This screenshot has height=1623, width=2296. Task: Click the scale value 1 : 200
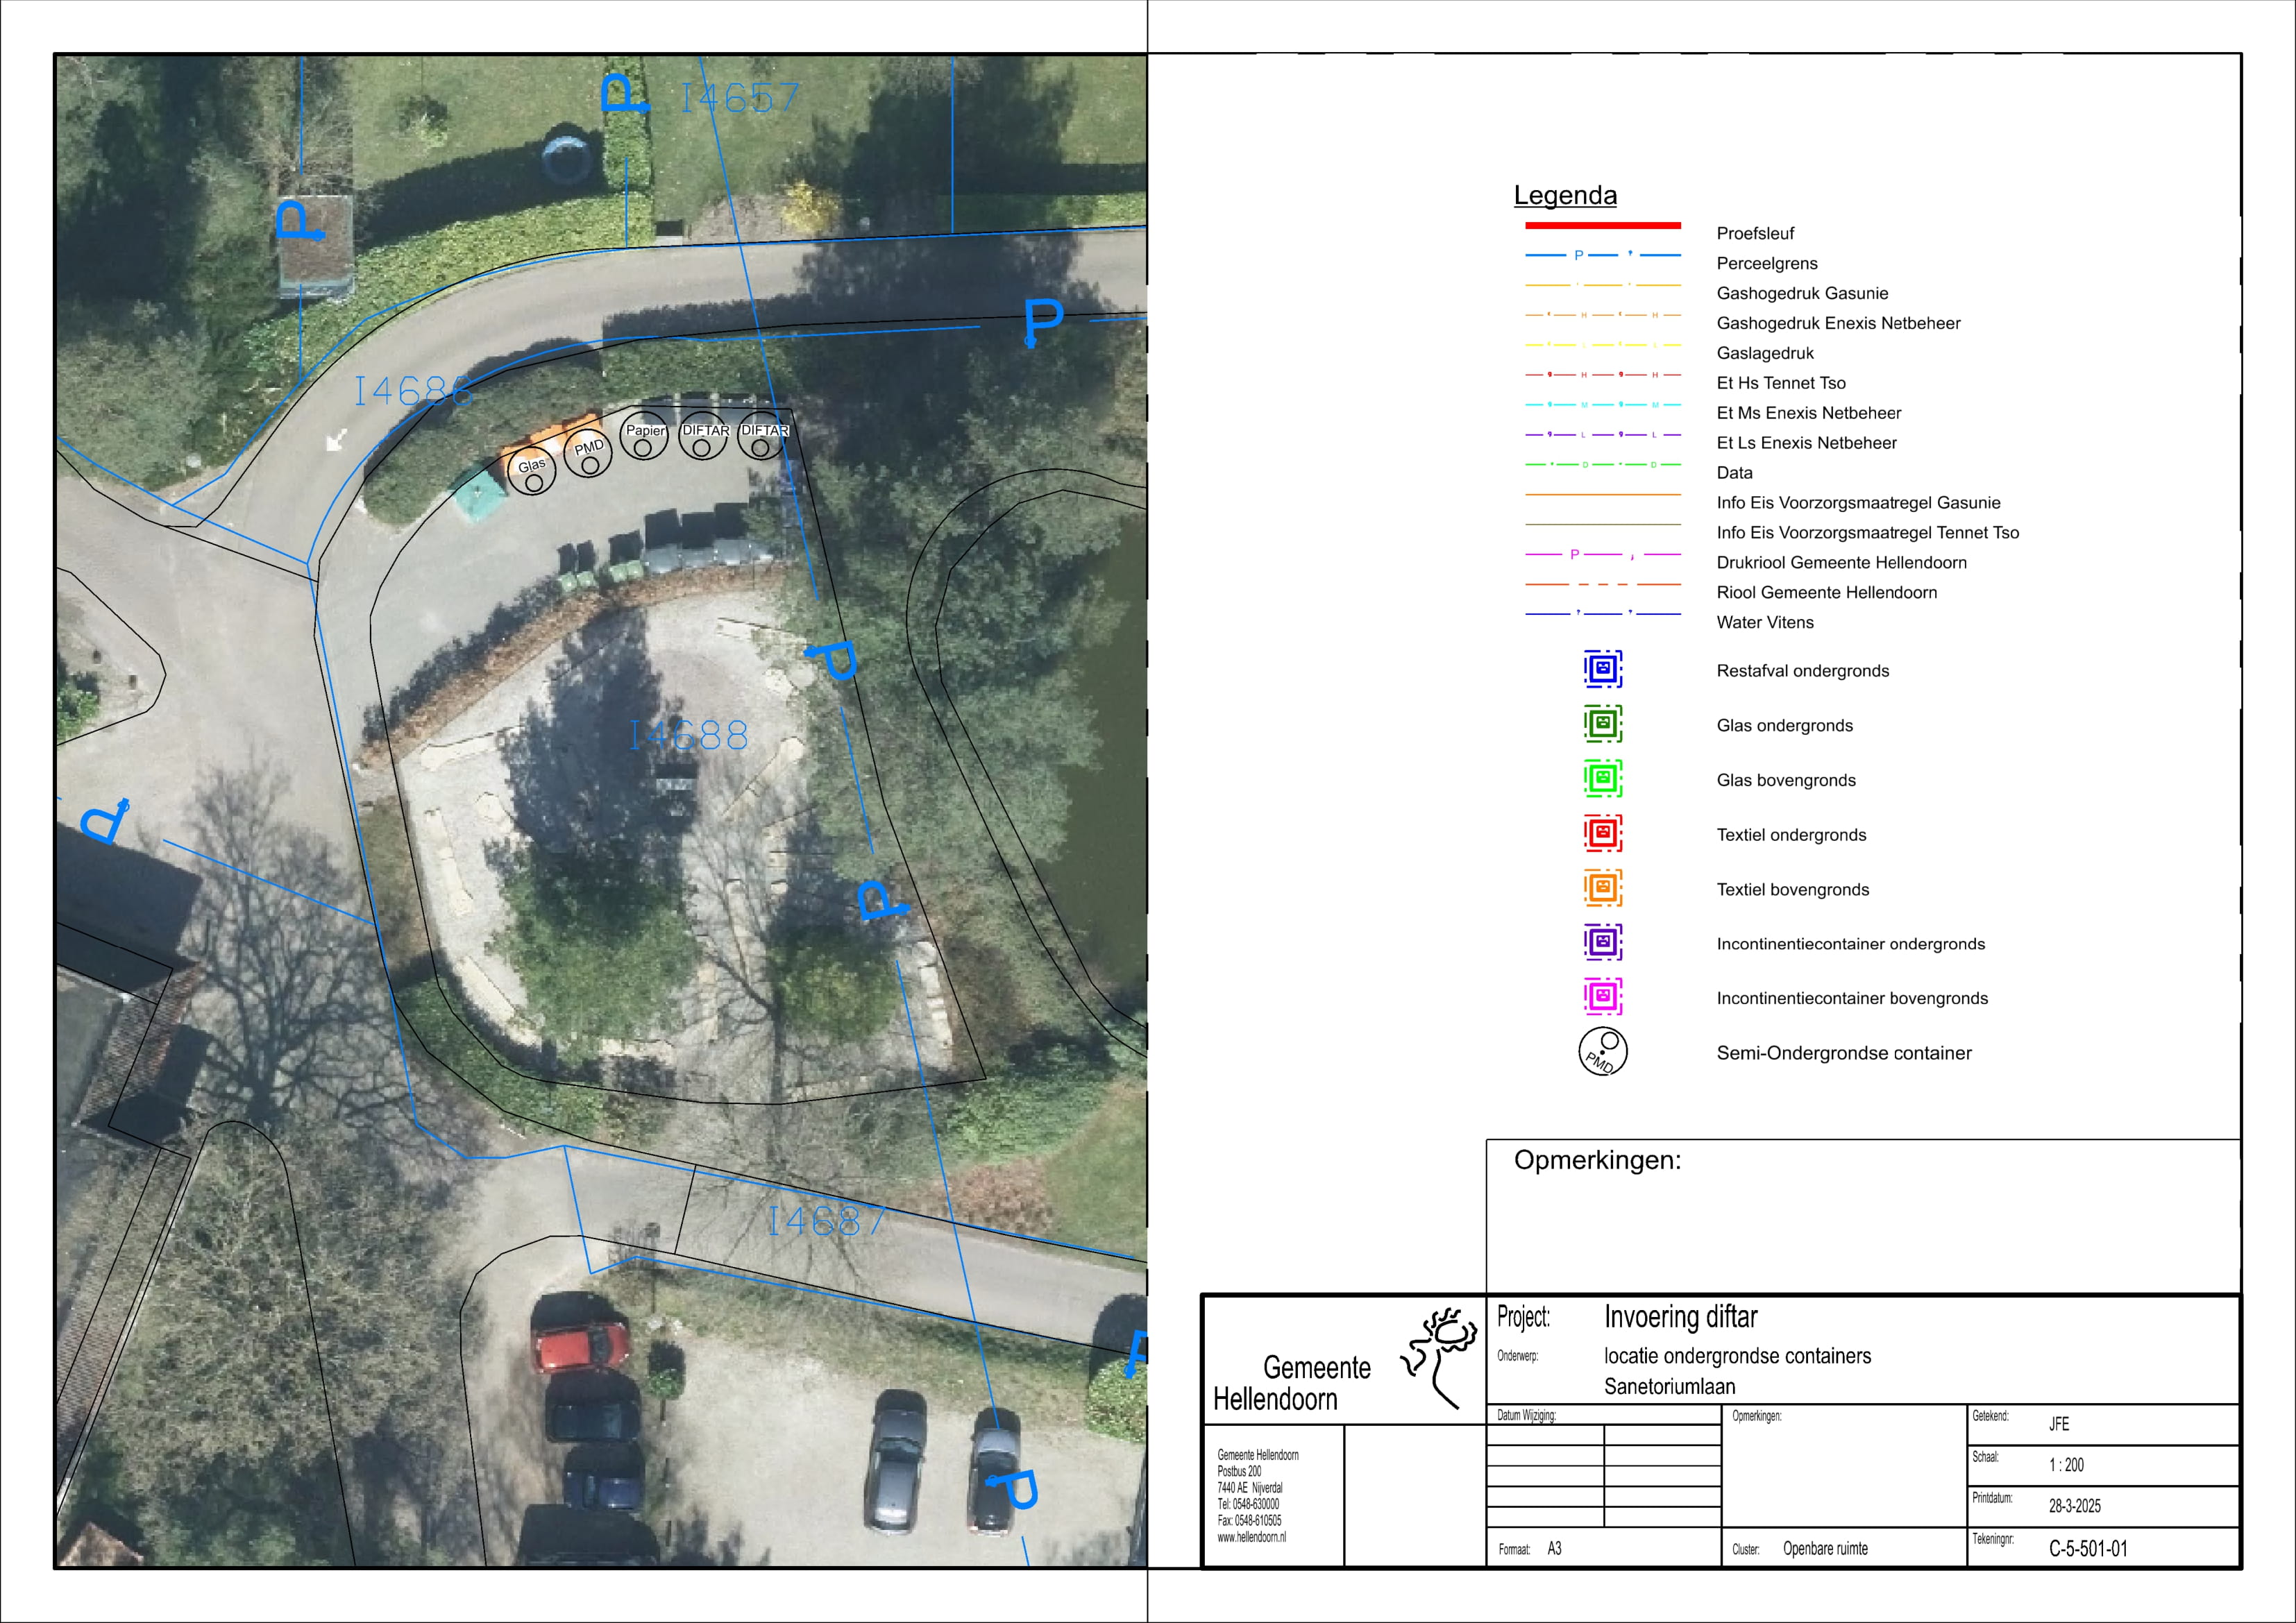pyautogui.click(x=2066, y=1465)
